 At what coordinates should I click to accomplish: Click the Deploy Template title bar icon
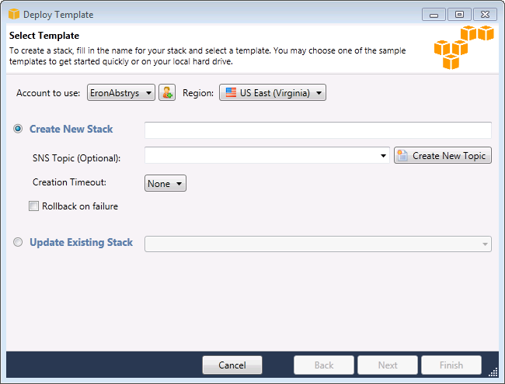[x=14, y=14]
